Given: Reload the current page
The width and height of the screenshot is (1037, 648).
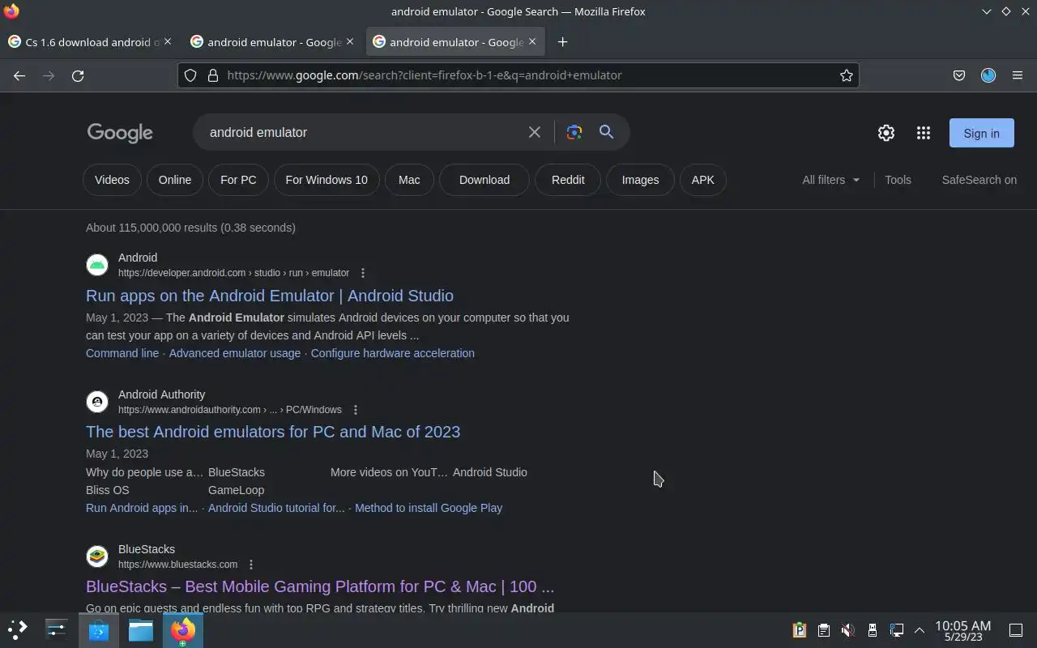Looking at the screenshot, I should tap(78, 75).
